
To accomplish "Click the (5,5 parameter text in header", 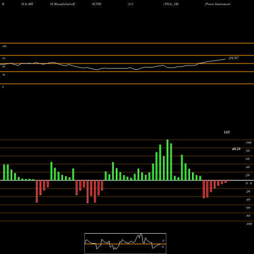I will click(131, 4).
